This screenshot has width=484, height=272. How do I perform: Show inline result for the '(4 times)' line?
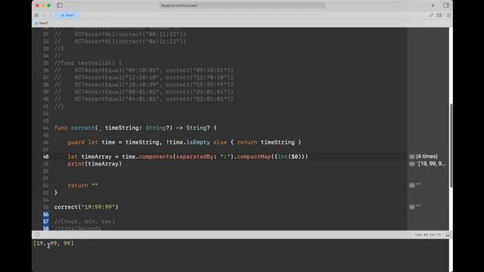click(411, 156)
